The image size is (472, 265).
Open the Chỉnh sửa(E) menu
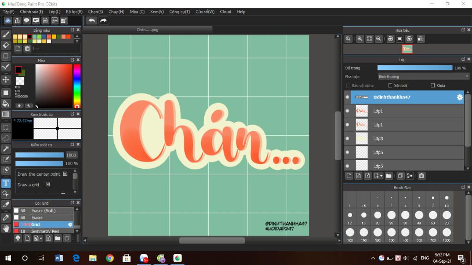[x=31, y=12]
